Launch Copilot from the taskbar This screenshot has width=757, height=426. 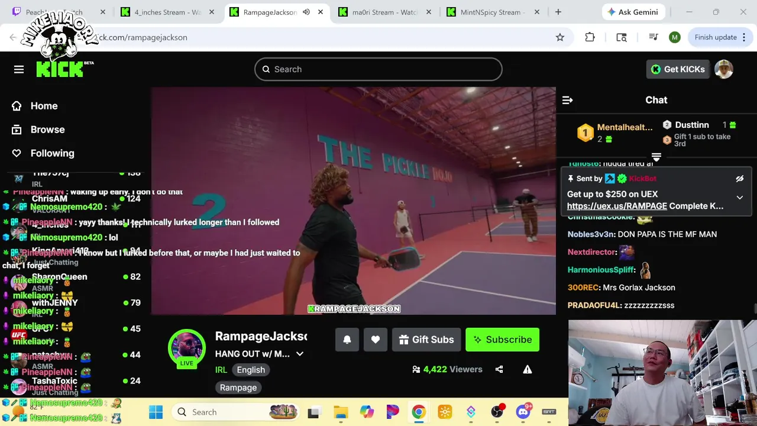[x=367, y=412]
